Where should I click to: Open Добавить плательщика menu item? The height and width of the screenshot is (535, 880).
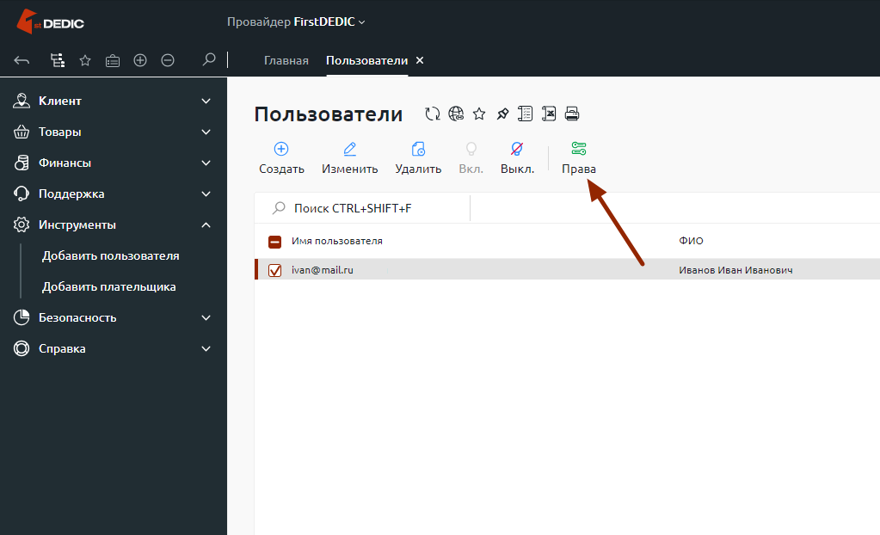pos(109,286)
